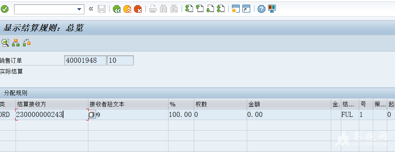Click the Print icon
The height and width of the screenshot is (152, 395).
[x=153, y=9]
